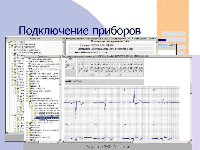
Task: Click the Назначения анализов folder icon
Action: (x=32, y=106)
